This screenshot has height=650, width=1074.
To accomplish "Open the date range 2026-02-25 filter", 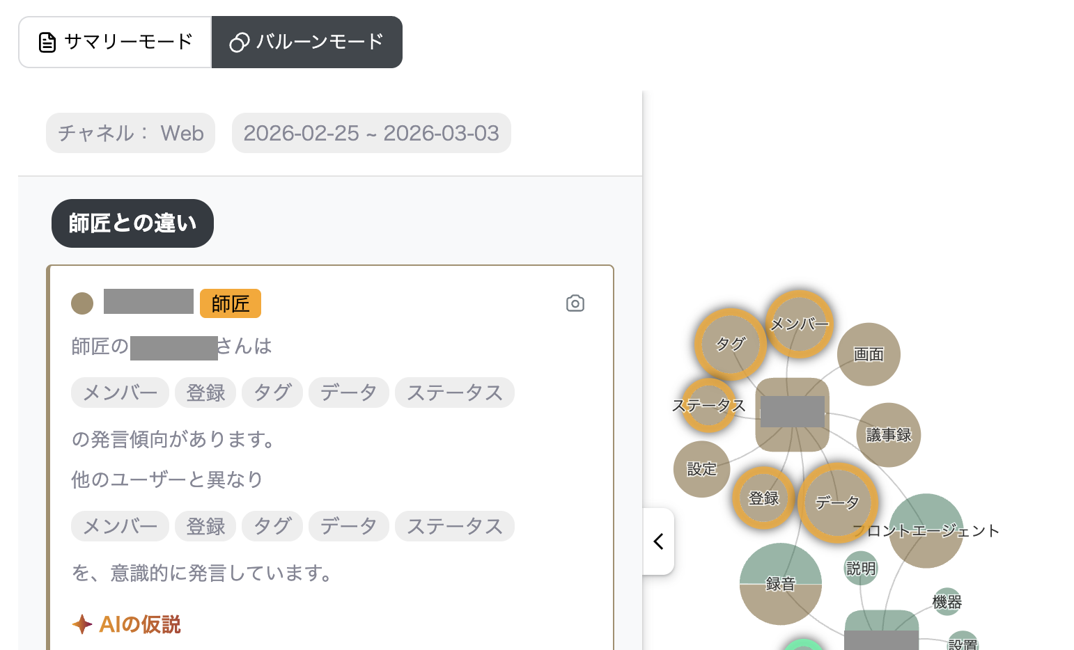I will point(371,133).
